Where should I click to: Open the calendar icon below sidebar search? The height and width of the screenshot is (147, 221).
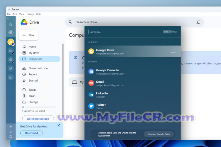[11, 33]
